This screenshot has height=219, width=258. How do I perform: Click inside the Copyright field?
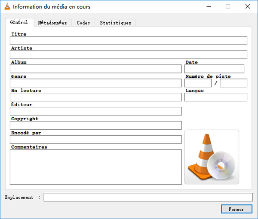95,125
